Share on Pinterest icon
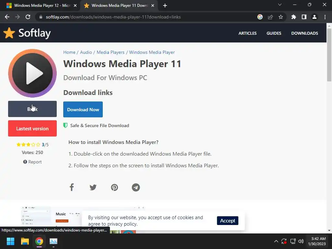Image resolution: width=332 pixels, height=249 pixels. [114, 187]
